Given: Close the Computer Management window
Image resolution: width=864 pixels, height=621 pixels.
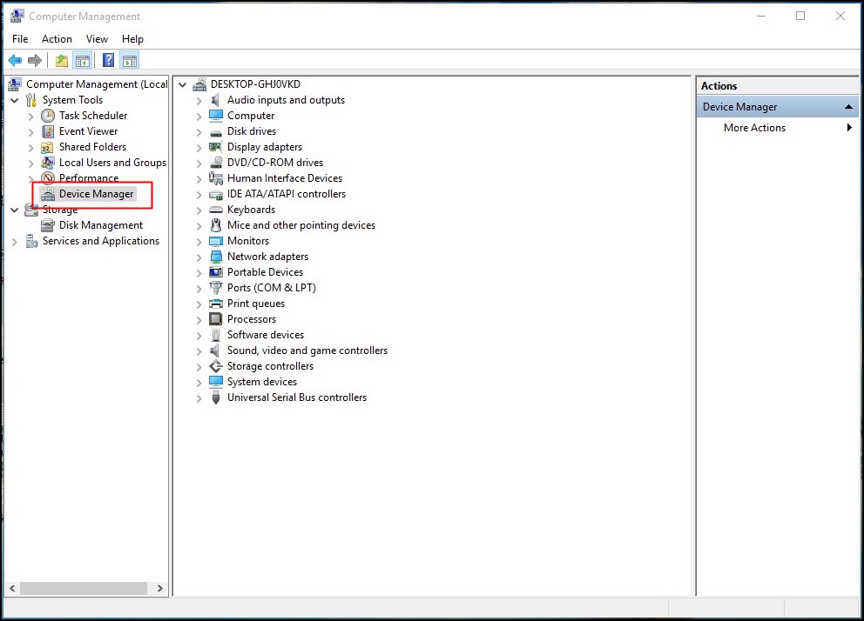Looking at the screenshot, I should click(x=840, y=16).
